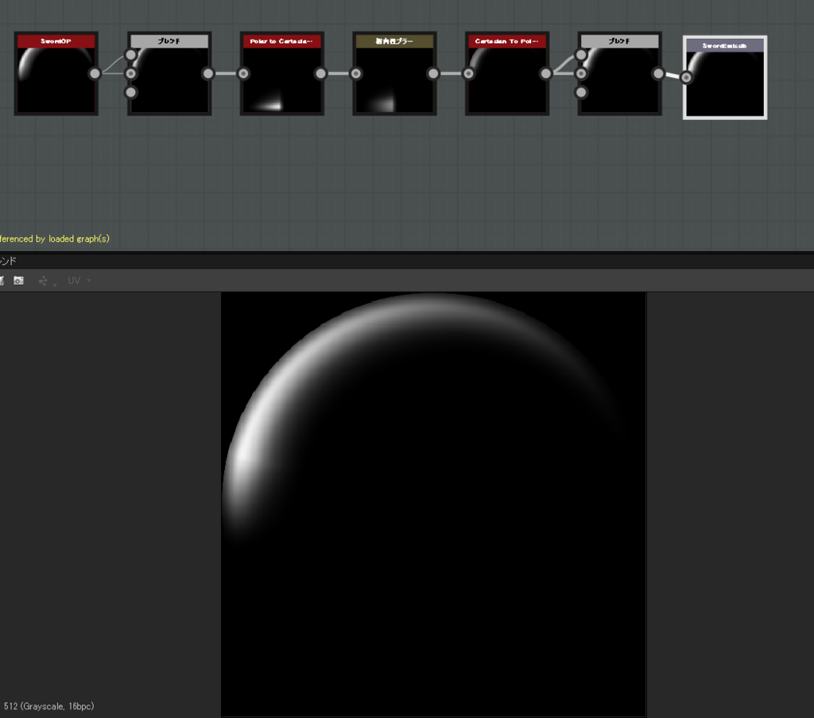814x718 pixels.
Task: Click the Polar to Cartesian output connector
Action: point(321,74)
